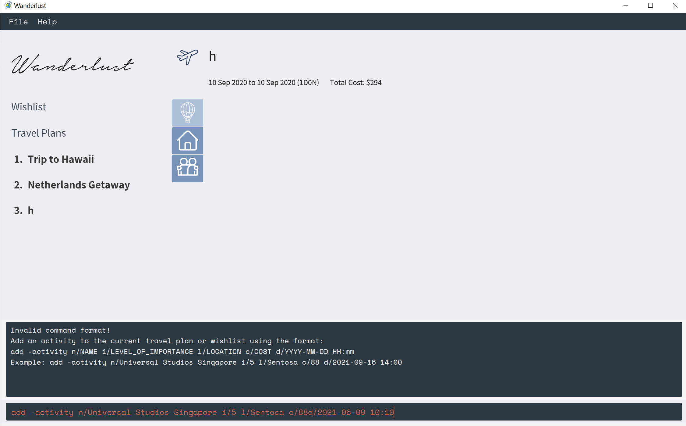
Task: Minimize the Wanderlust window
Action: pos(626,5)
